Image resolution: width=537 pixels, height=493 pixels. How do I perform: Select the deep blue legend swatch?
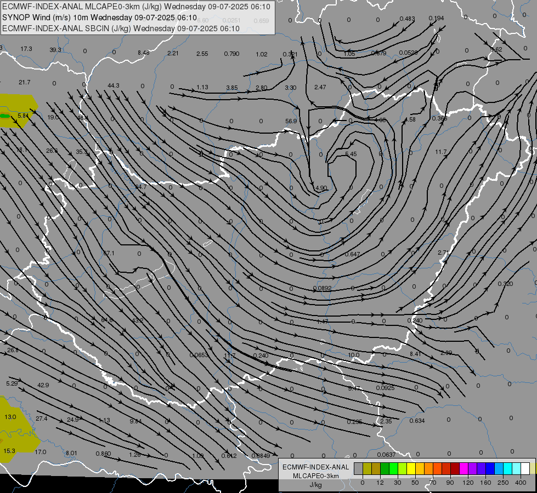coord(490,469)
